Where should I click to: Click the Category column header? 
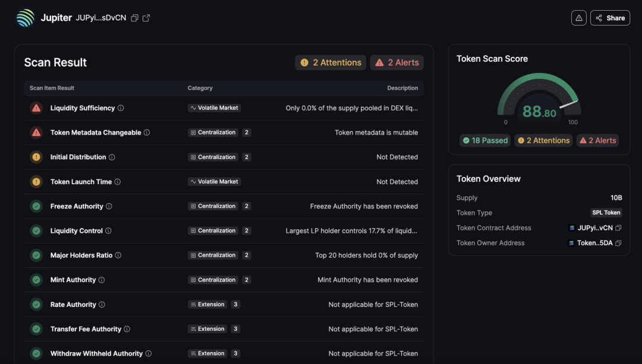click(200, 88)
